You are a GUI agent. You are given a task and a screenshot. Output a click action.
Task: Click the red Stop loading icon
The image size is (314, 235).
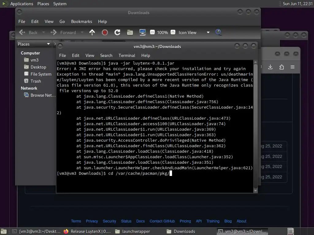point(105,32)
